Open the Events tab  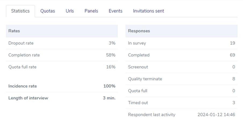coord(115,11)
